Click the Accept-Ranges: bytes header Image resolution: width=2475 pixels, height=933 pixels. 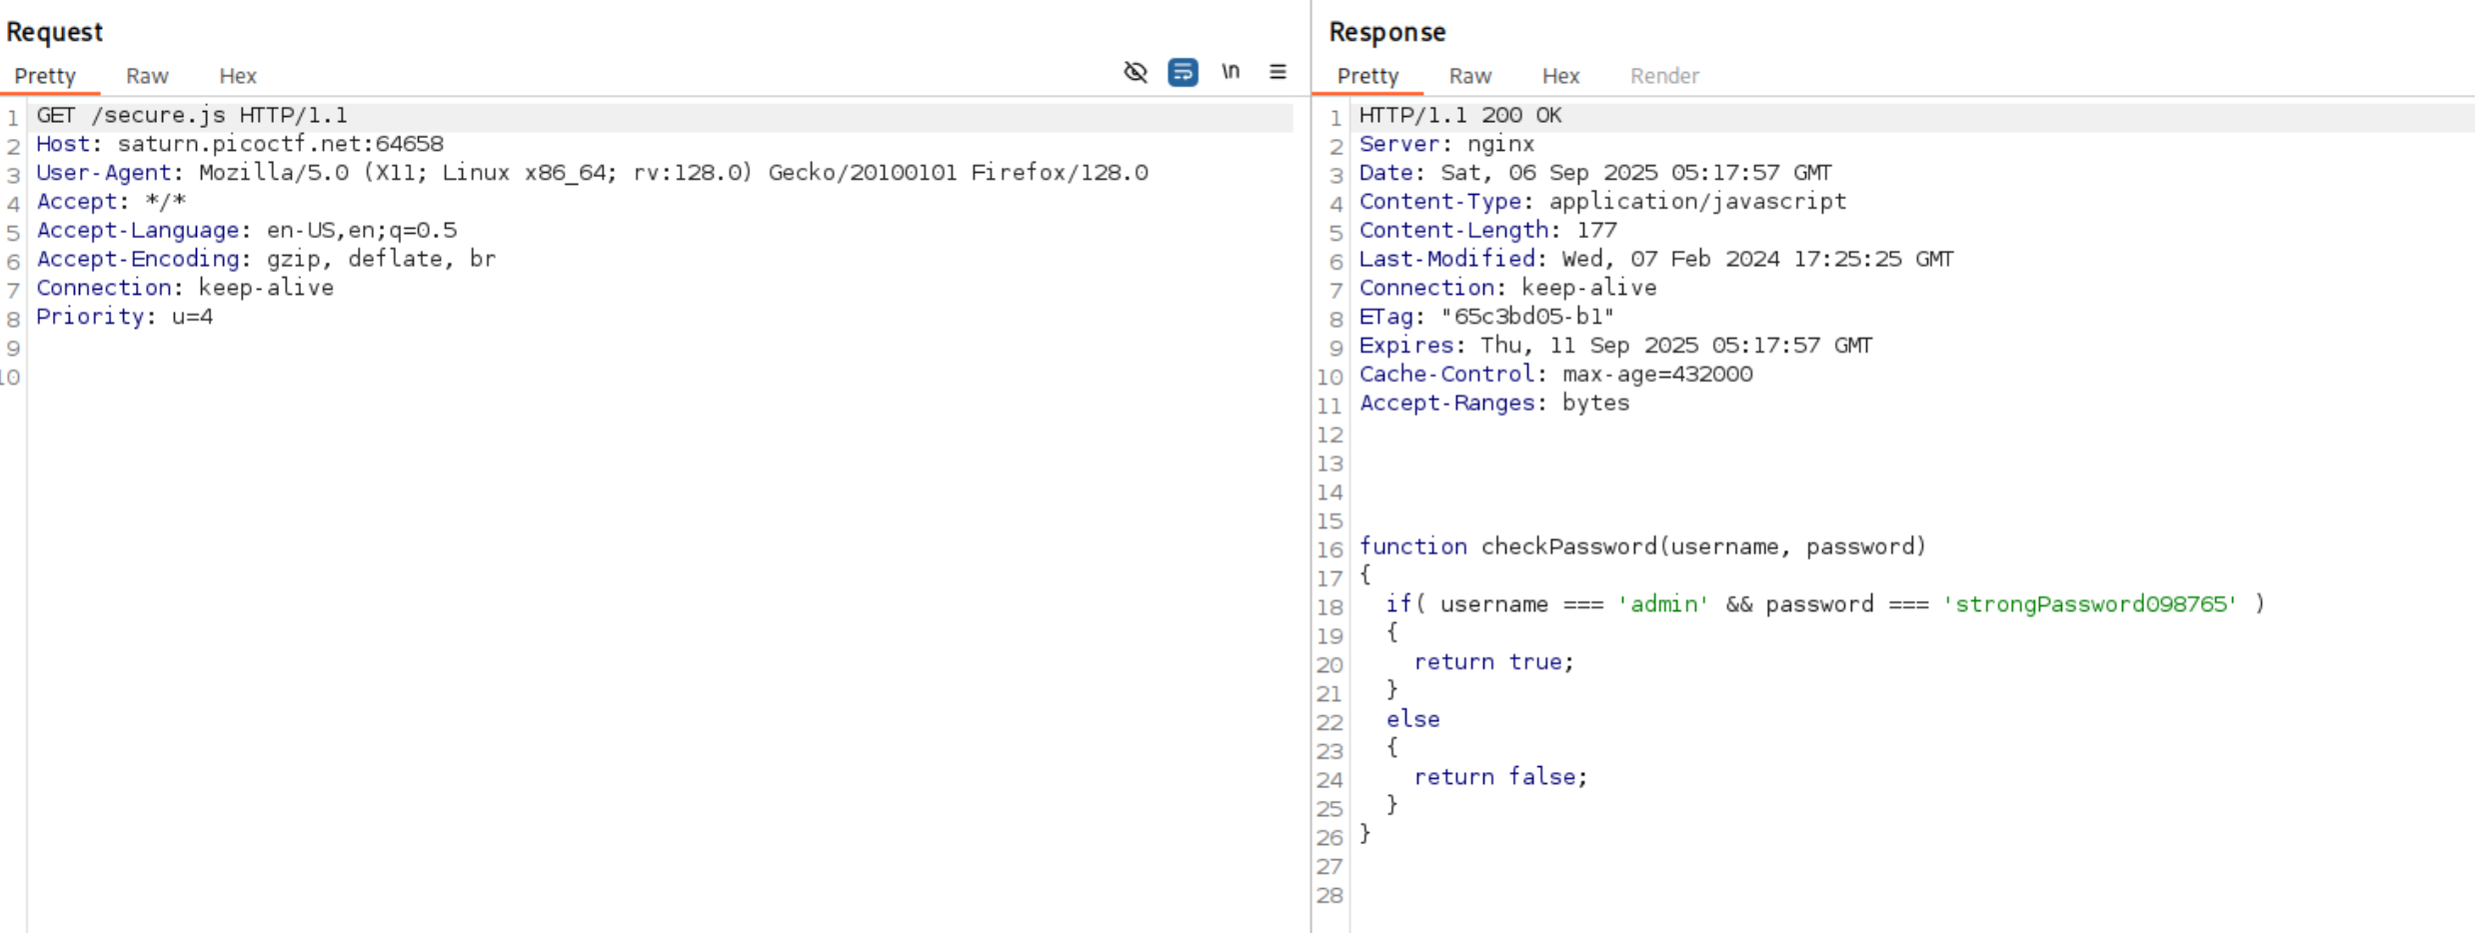1494,404
